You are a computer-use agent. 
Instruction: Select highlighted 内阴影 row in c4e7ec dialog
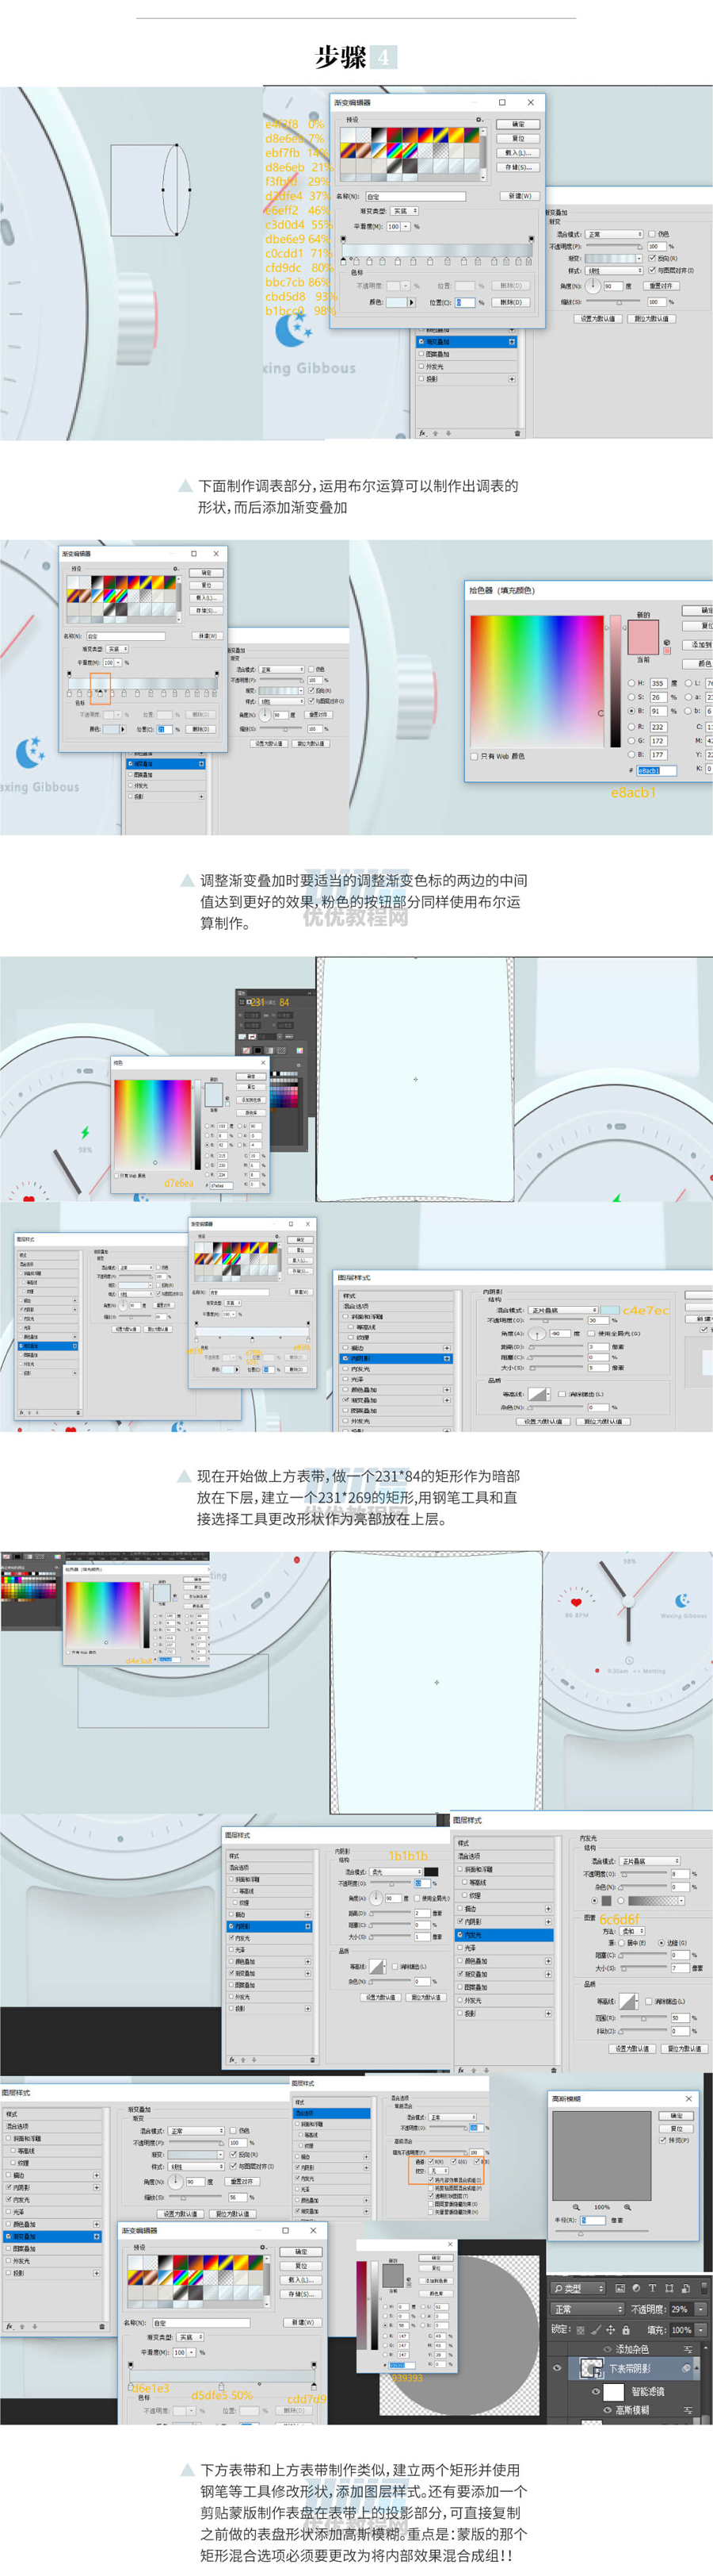point(396,1359)
